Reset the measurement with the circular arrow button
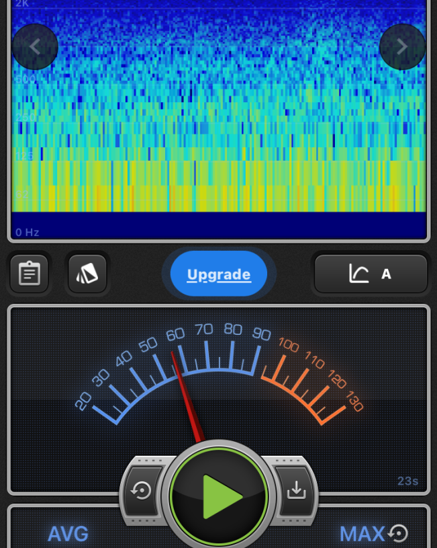 click(x=142, y=492)
